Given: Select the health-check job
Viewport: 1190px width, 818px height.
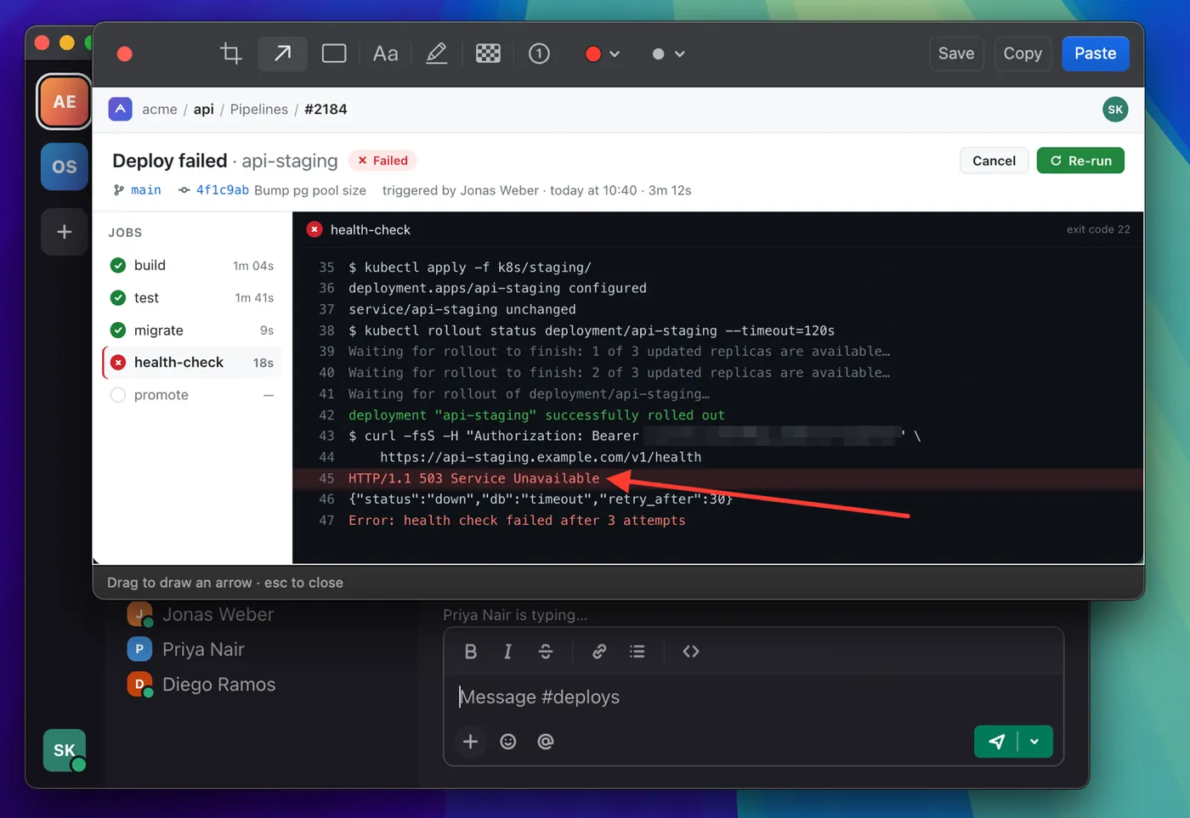Looking at the screenshot, I should [x=192, y=362].
